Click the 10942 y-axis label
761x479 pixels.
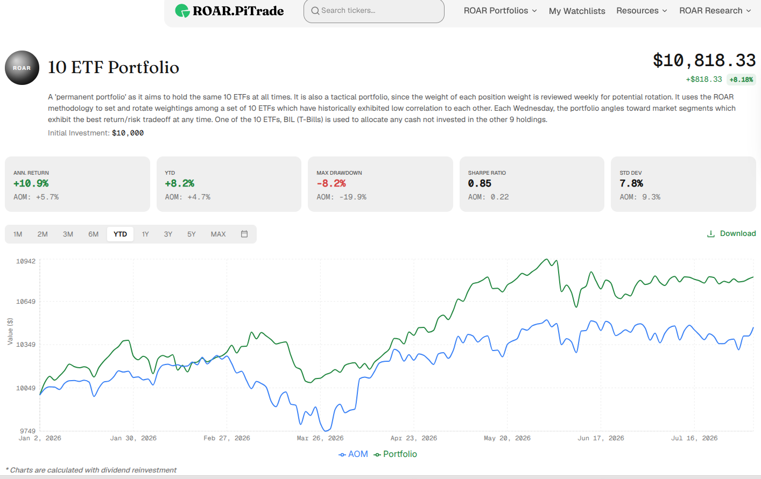click(26, 261)
